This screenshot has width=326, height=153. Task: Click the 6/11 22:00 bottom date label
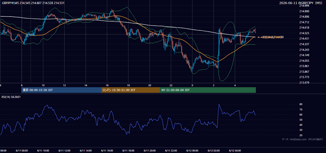[x=171, y=151]
